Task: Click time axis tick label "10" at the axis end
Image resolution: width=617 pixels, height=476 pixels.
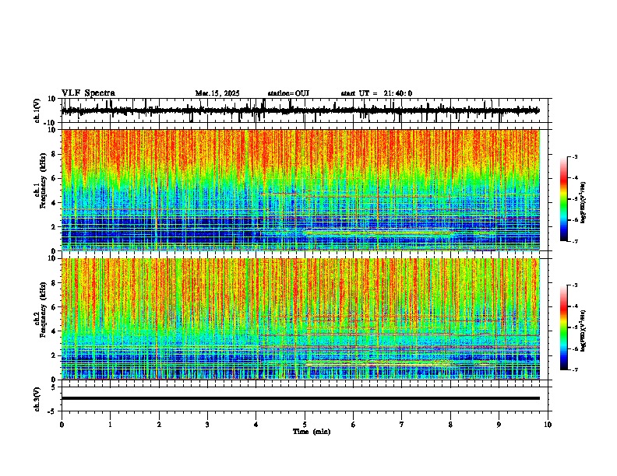Action: click(548, 425)
